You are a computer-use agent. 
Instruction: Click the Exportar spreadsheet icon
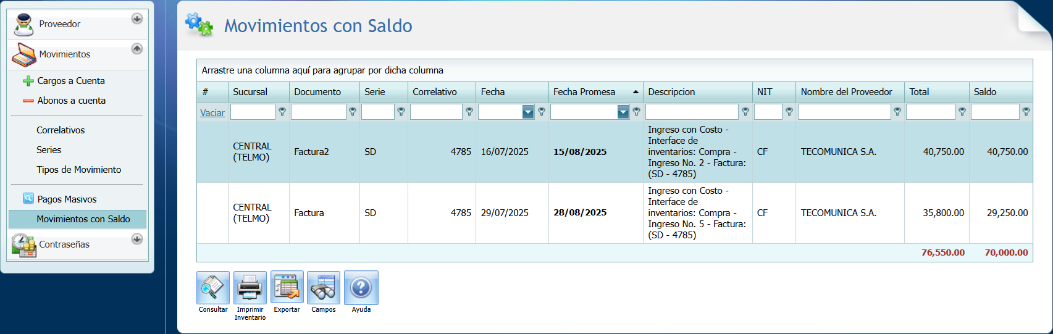click(x=287, y=288)
